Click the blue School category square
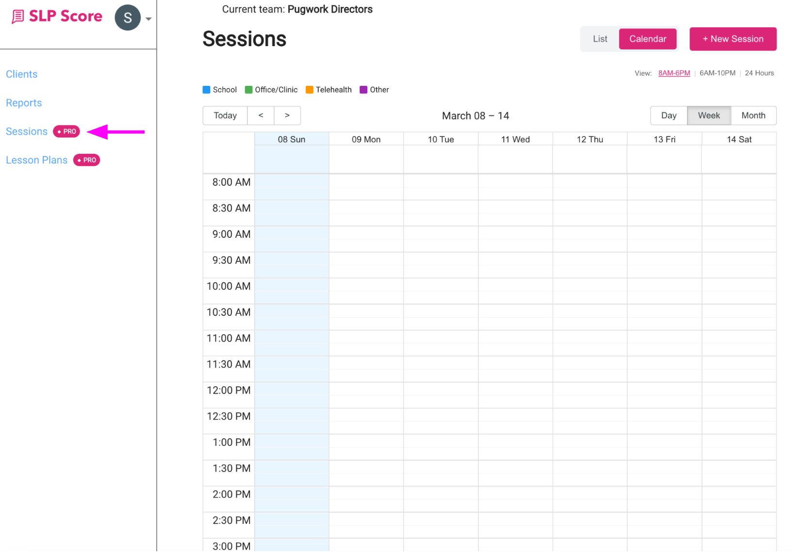791x560 pixels. click(x=206, y=89)
